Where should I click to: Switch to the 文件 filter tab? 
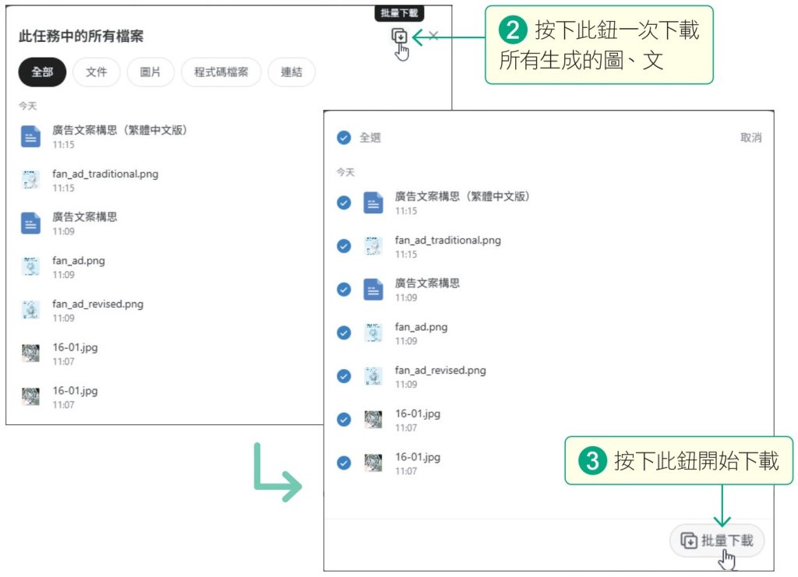click(97, 72)
